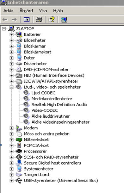Viewport: 124px width, 193px height.
Task: Open the Properties help toolbar icon
Action: coord(52,20)
